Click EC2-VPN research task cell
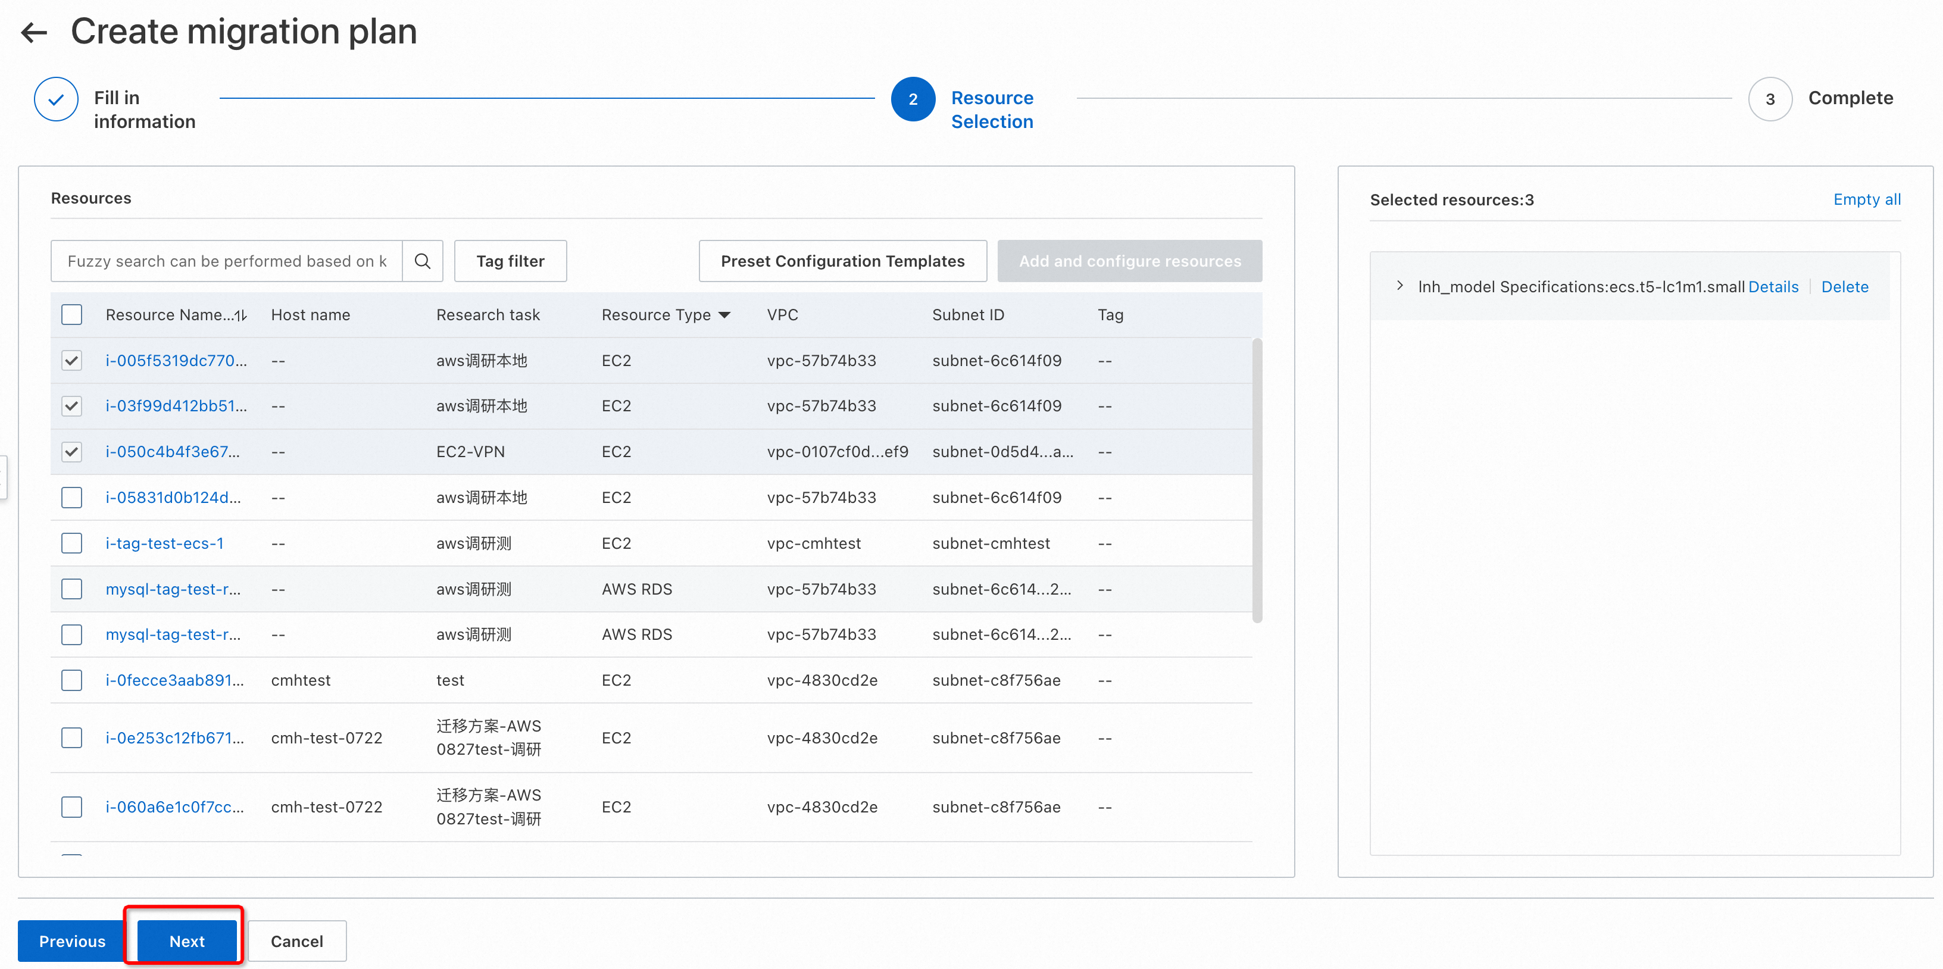Viewport: 1943px width, 969px height. click(471, 452)
